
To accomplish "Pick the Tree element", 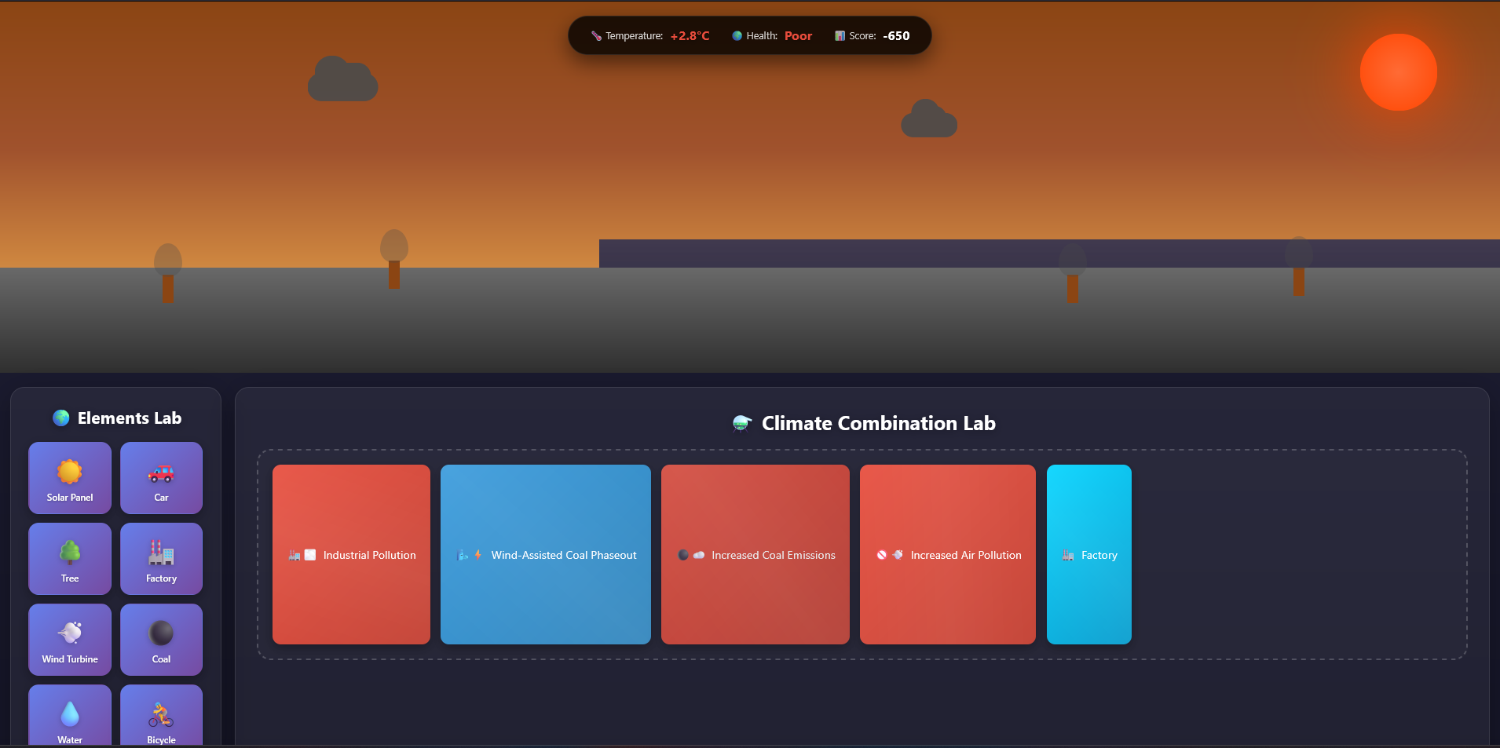I will click(x=69, y=558).
